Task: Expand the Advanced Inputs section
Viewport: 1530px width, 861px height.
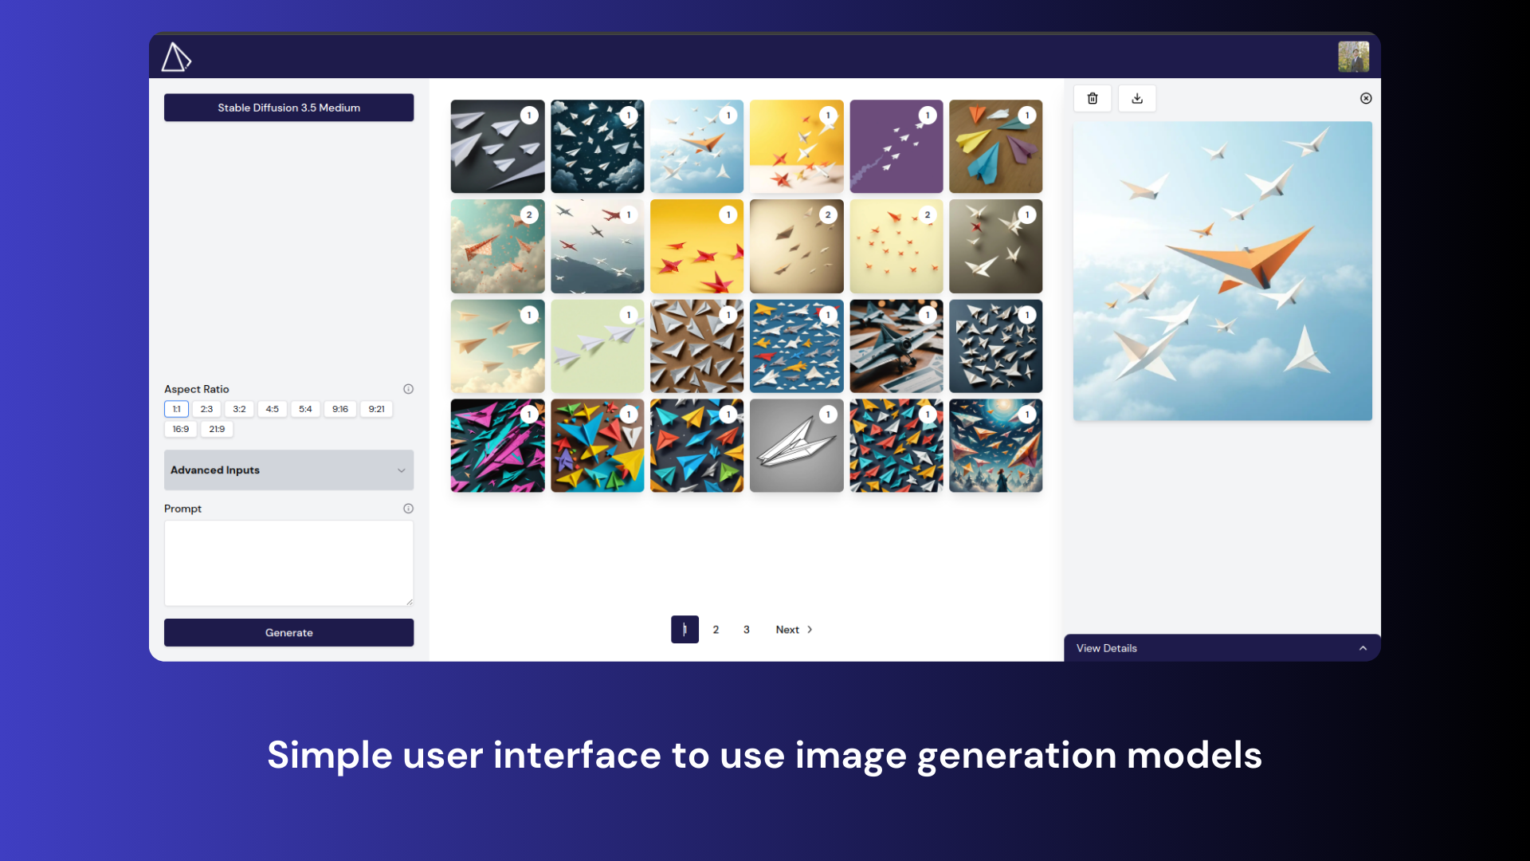Action: point(288,470)
